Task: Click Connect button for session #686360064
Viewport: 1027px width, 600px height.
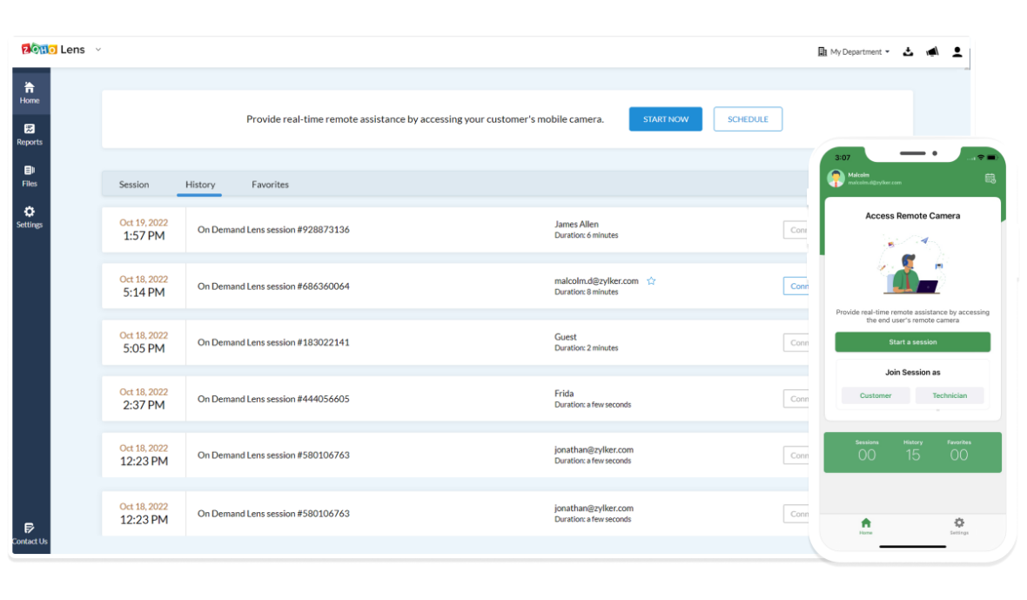Action: pyautogui.click(x=797, y=287)
